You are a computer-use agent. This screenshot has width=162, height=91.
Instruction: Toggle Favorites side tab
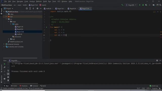coord(2,79)
